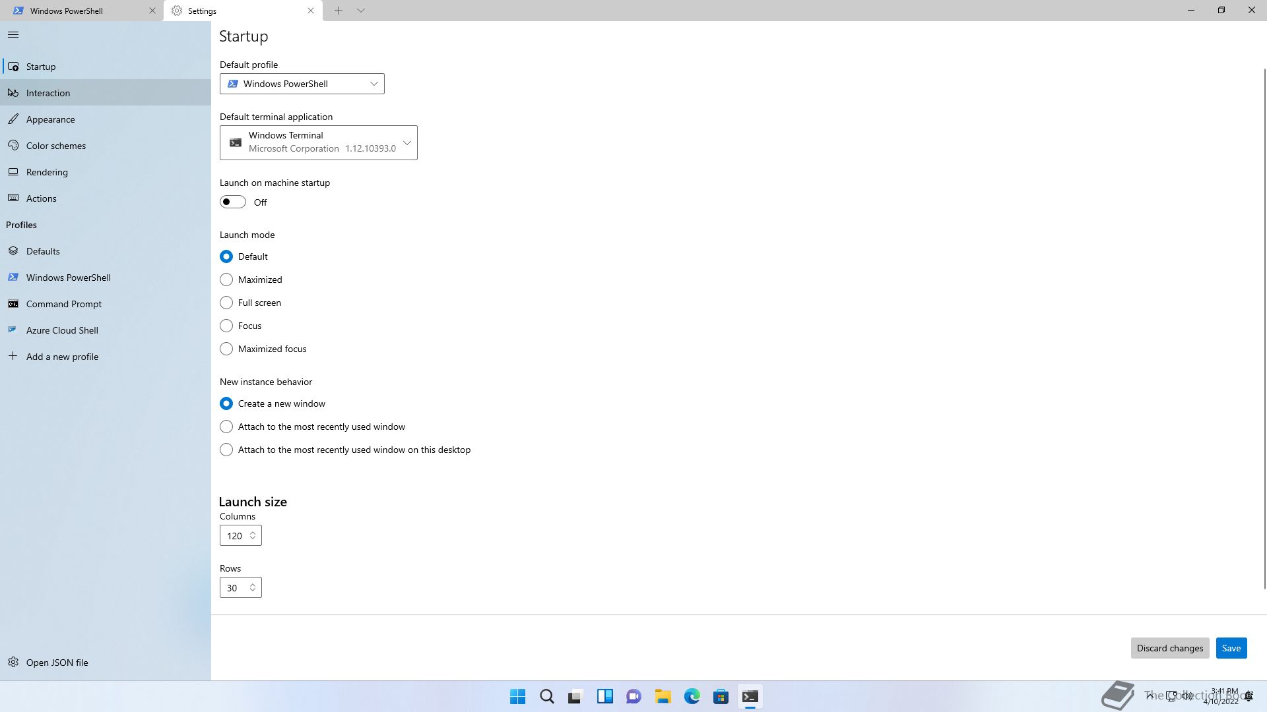Select Attach to most recently used window
Viewport: 1267px width, 712px height.
click(x=226, y=427)
